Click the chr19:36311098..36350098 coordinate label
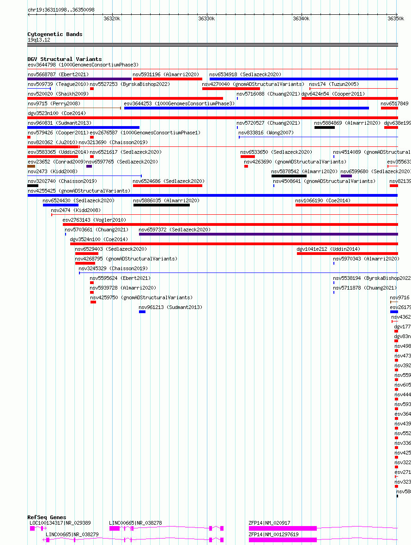 pos(61,10)
